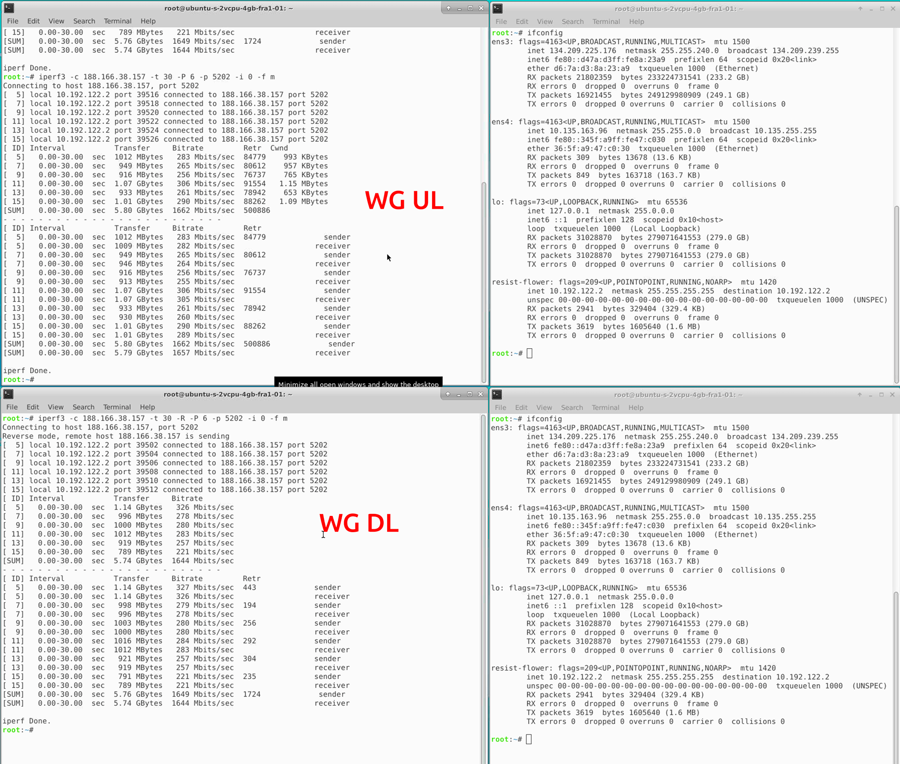Click 'inet 134.209.225.176' line in lower ifconfig
The height and width of the screenshot is (764, 900).
[x=682, y=437]
